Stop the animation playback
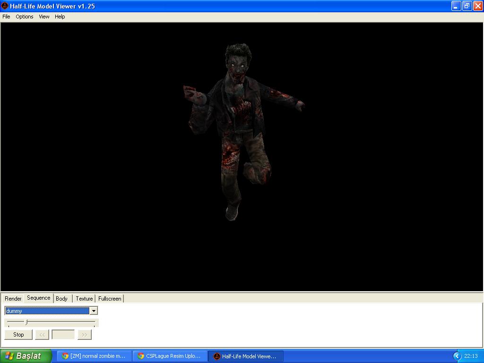The width and height of the screenshot is (484, 363). [18, 335]
